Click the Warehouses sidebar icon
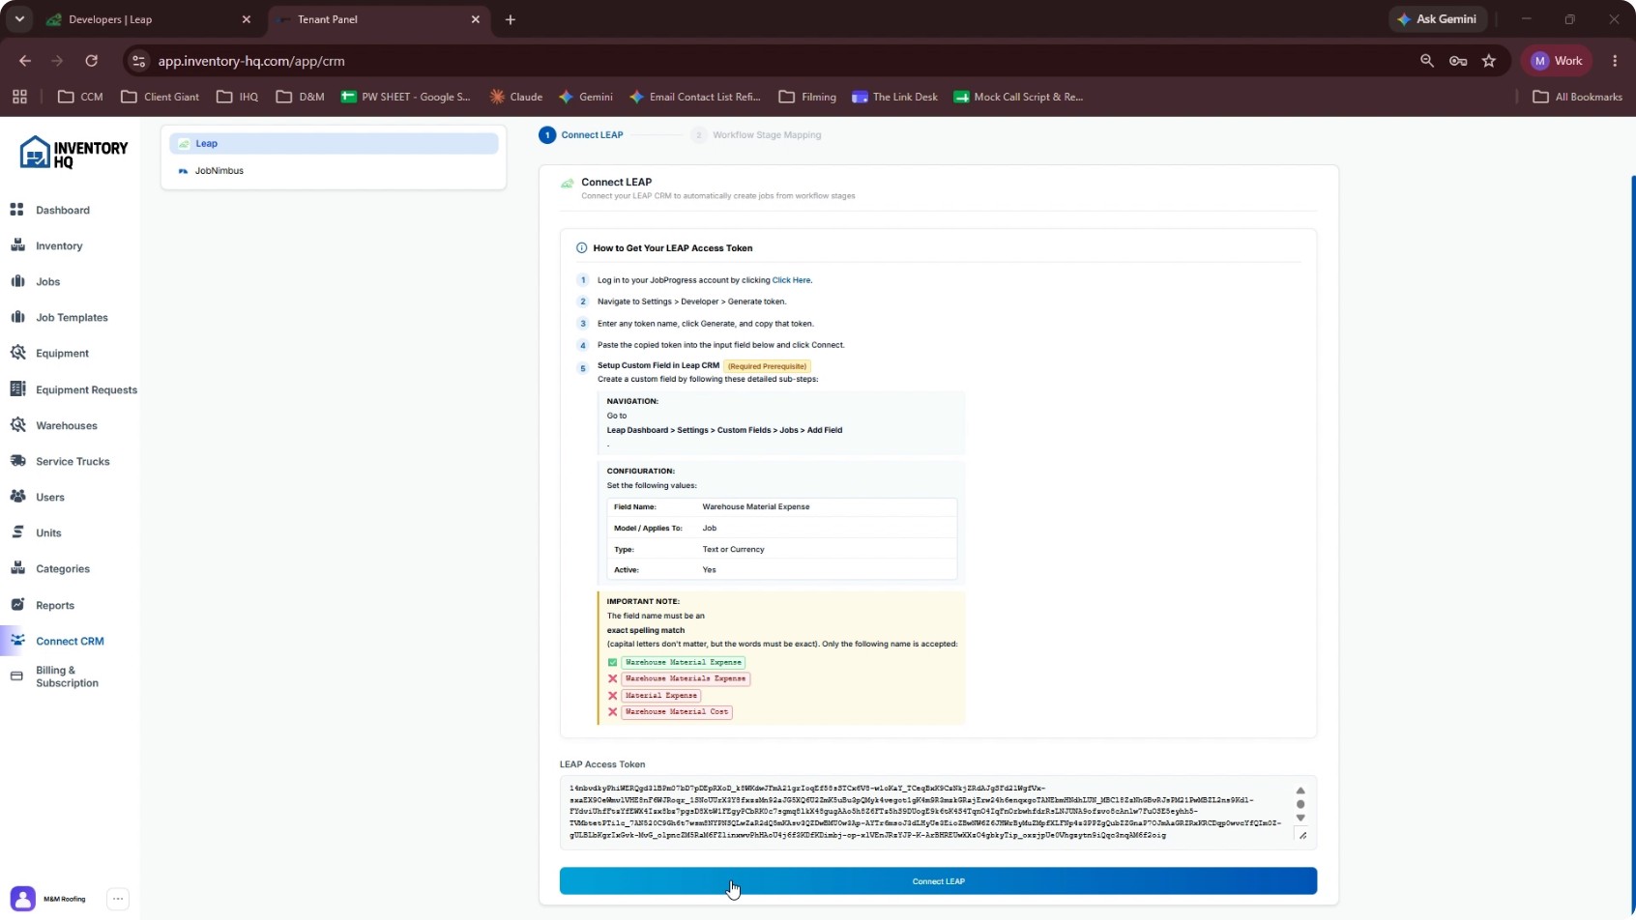The image size is (1636, 920). [17, 425]
